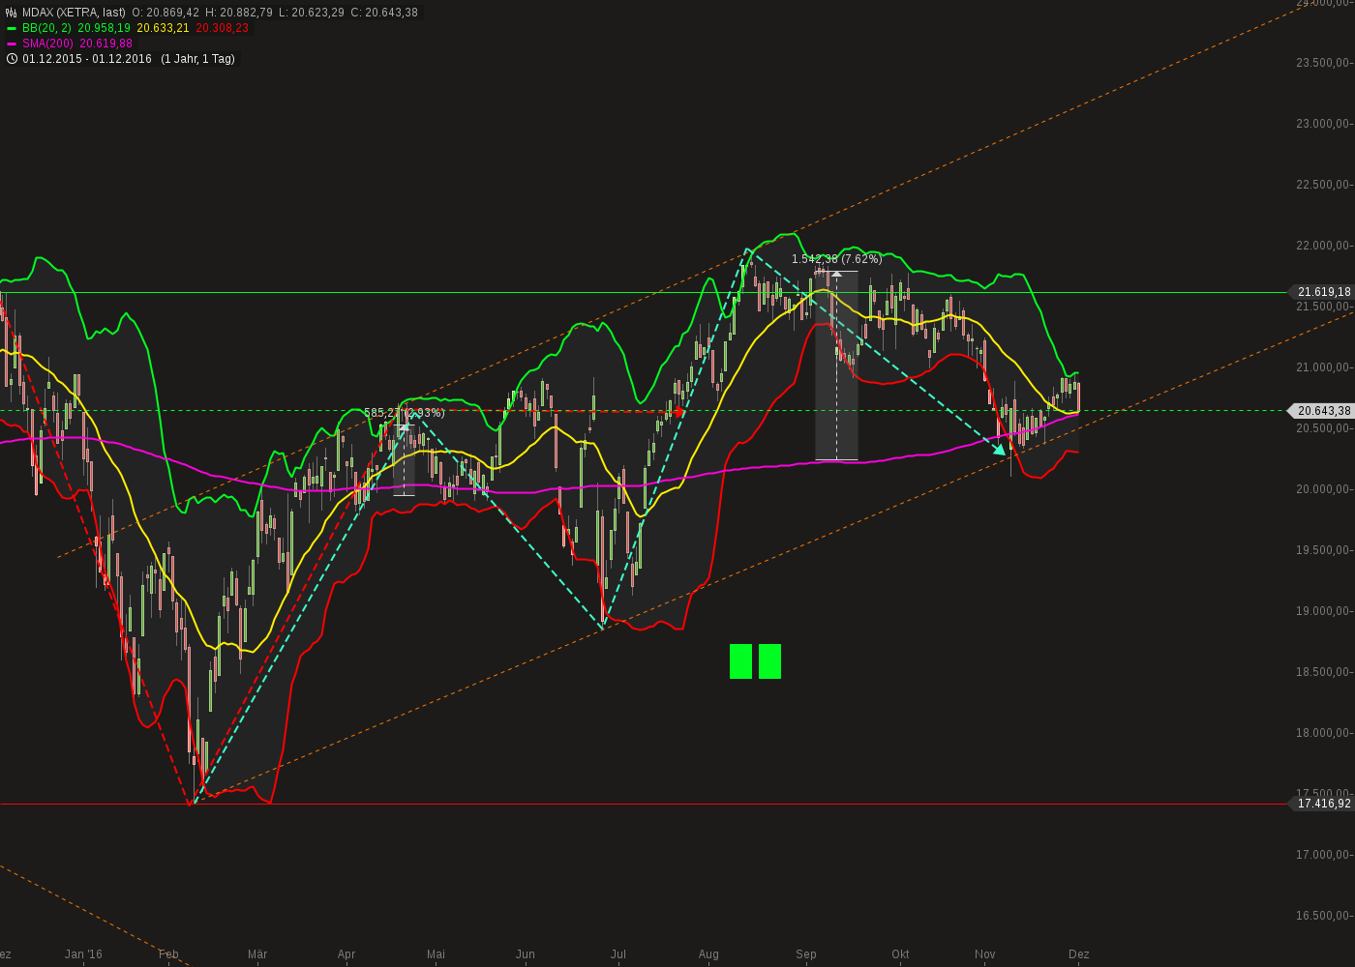Click the open value "O: 20.869,42"
This screenshot has width=1355, height=967.
point(166,13)
